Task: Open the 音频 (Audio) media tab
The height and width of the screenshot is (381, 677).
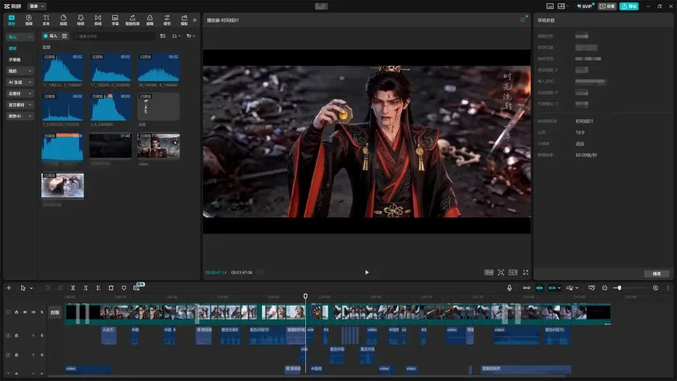Action: 29,19
